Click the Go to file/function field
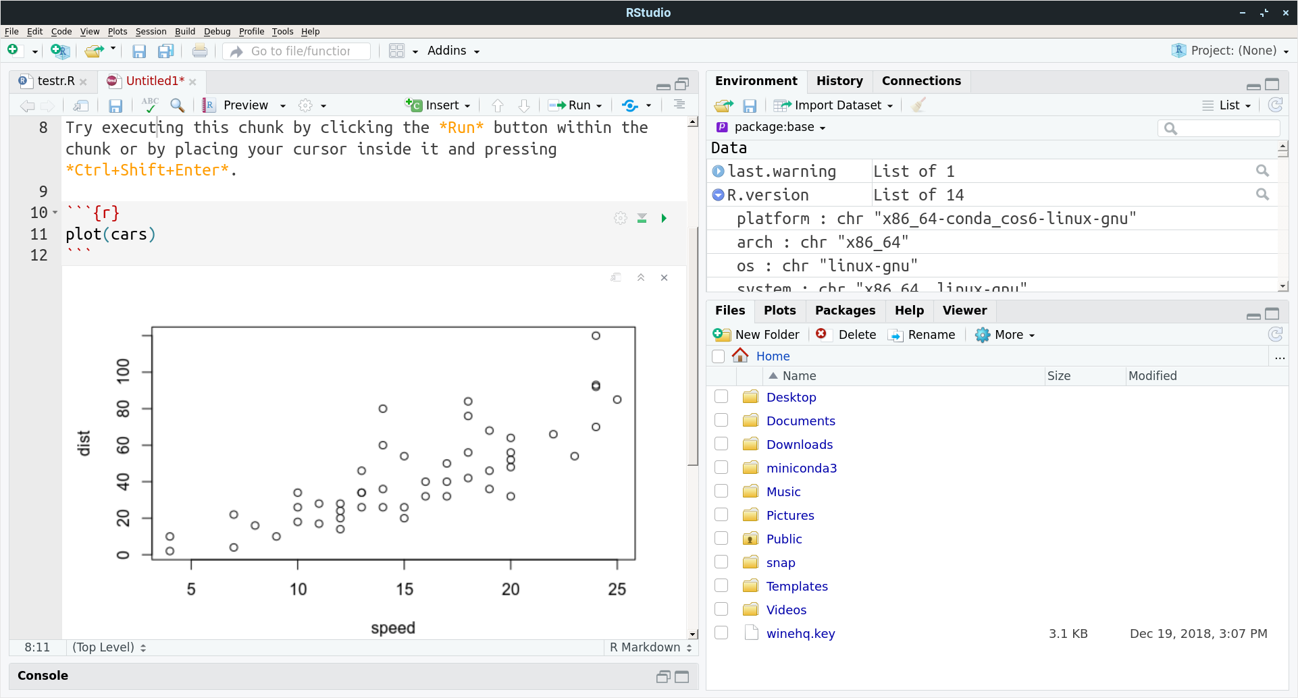This screenshot has height=698, width=1298. click(x=297, y=51)
